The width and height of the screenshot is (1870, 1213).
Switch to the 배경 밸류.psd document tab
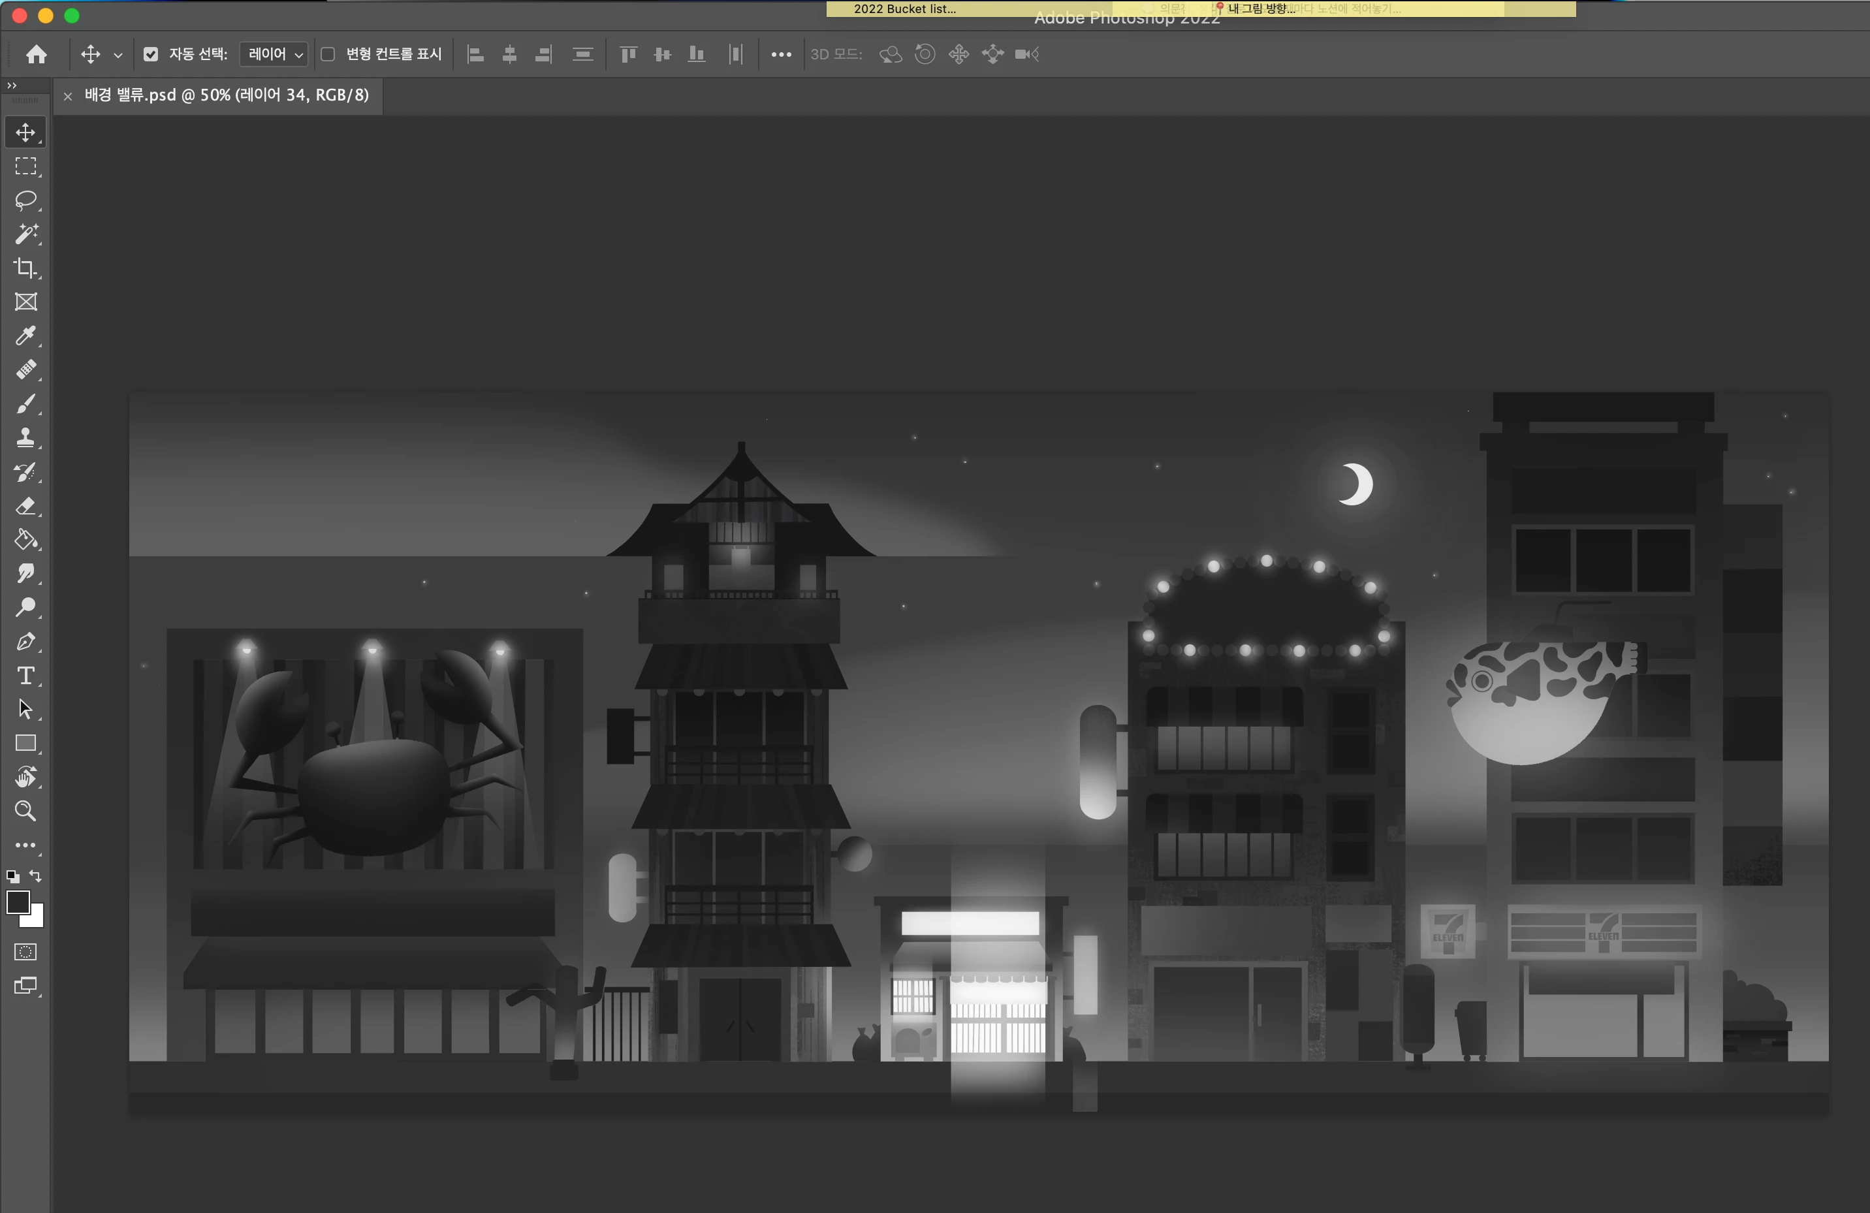(227, 95)
